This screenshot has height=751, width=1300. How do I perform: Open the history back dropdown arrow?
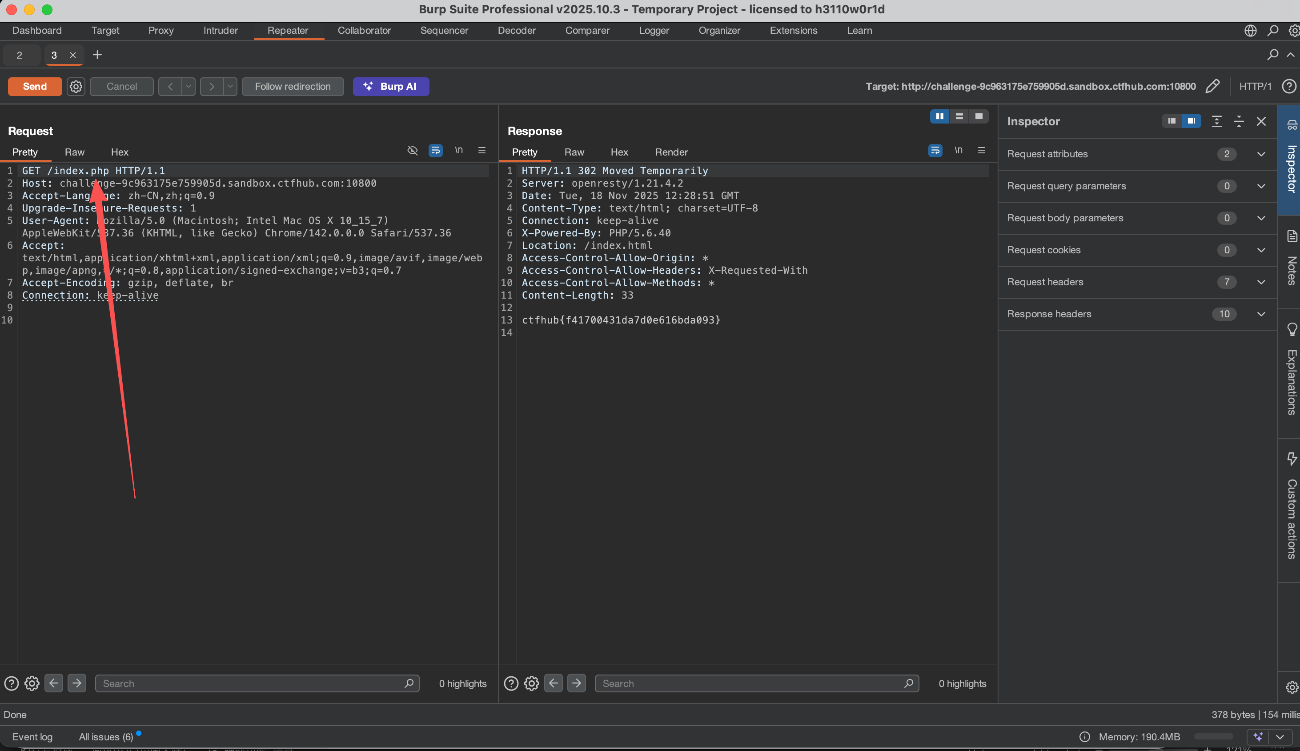pyautogui.click(x=189, y=86)
